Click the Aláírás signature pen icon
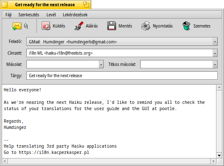Viewport: 224px width, 166px height. (x=79, y=26)
